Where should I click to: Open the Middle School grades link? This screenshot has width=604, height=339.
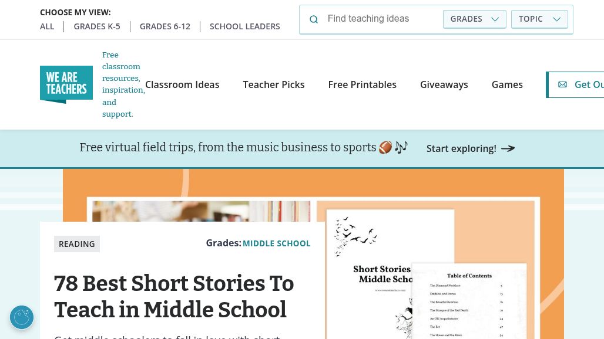coord(276,243)
